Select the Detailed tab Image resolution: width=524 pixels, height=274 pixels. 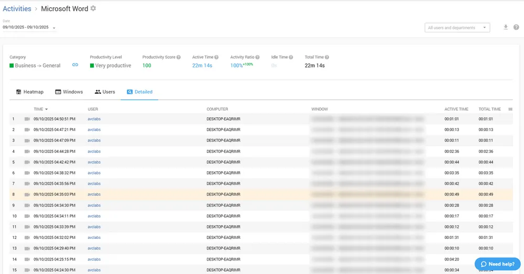[x=139, y=92]
